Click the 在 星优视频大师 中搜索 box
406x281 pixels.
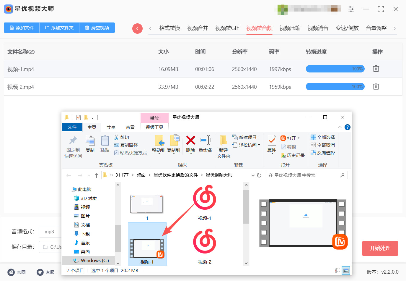pyautogui.click(x=306, y=175)
